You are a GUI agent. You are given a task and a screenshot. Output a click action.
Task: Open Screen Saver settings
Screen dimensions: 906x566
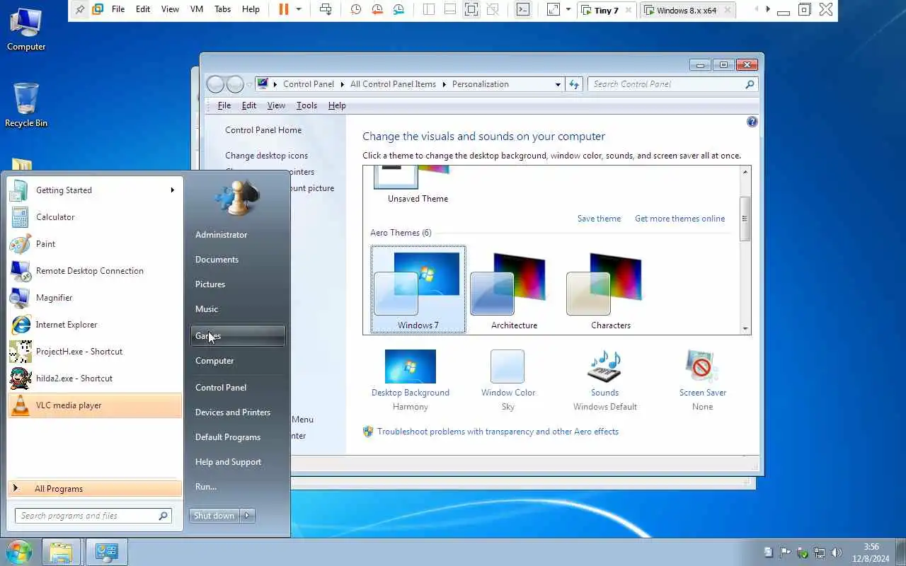[x=702, y=380]
